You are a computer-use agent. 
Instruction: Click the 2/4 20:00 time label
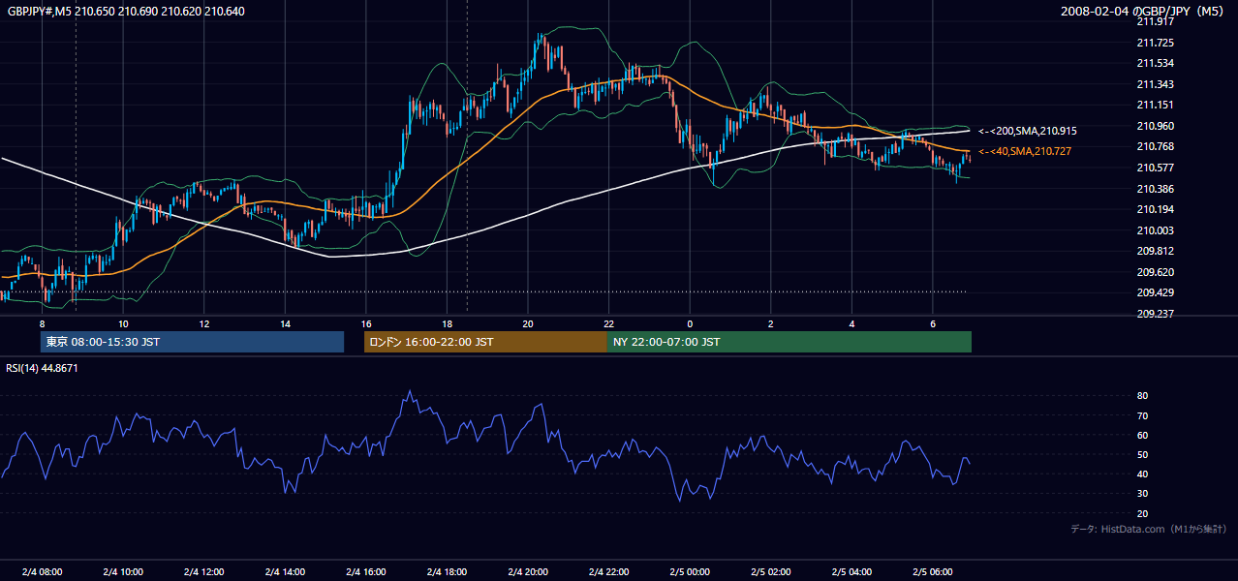[x=528, y=572]
